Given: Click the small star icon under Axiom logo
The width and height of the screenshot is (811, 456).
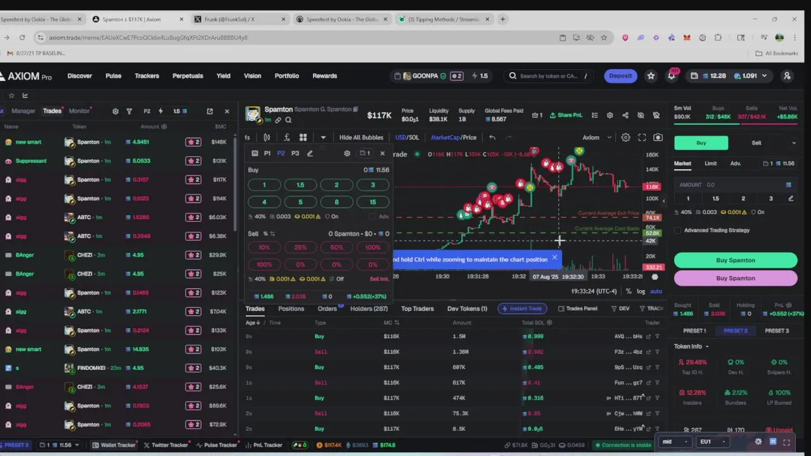Looking at the screenshot, I should coord(11,96).
